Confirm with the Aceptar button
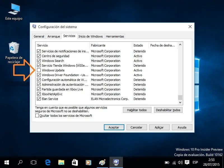 click(114, 127)
